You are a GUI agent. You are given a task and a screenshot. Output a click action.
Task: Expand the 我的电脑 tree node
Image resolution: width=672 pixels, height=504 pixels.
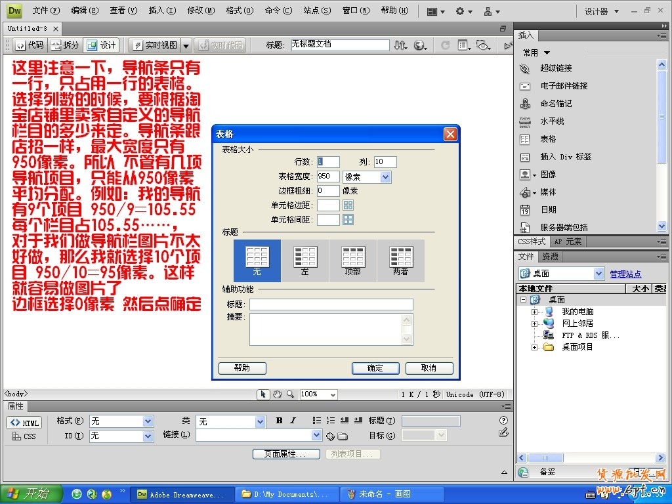pyautogui.click(x=534, y=312)
